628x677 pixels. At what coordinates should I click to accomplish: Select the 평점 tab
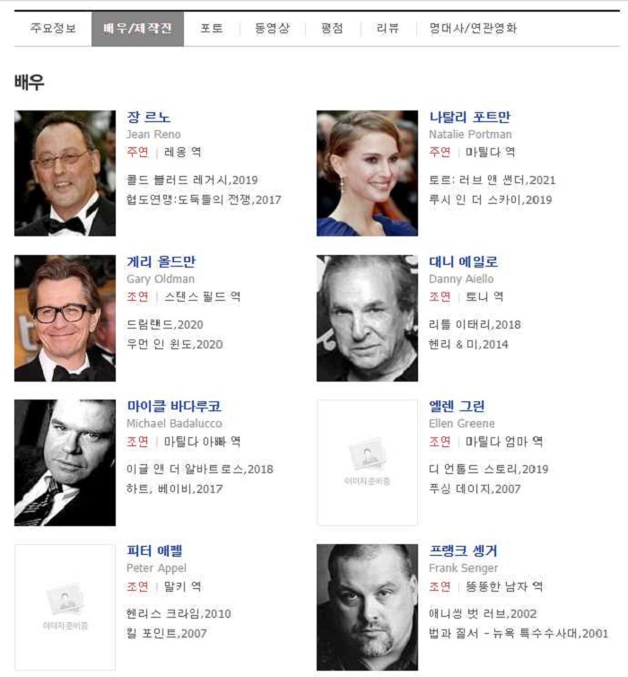pyautogui.click(x=332, y=29)
